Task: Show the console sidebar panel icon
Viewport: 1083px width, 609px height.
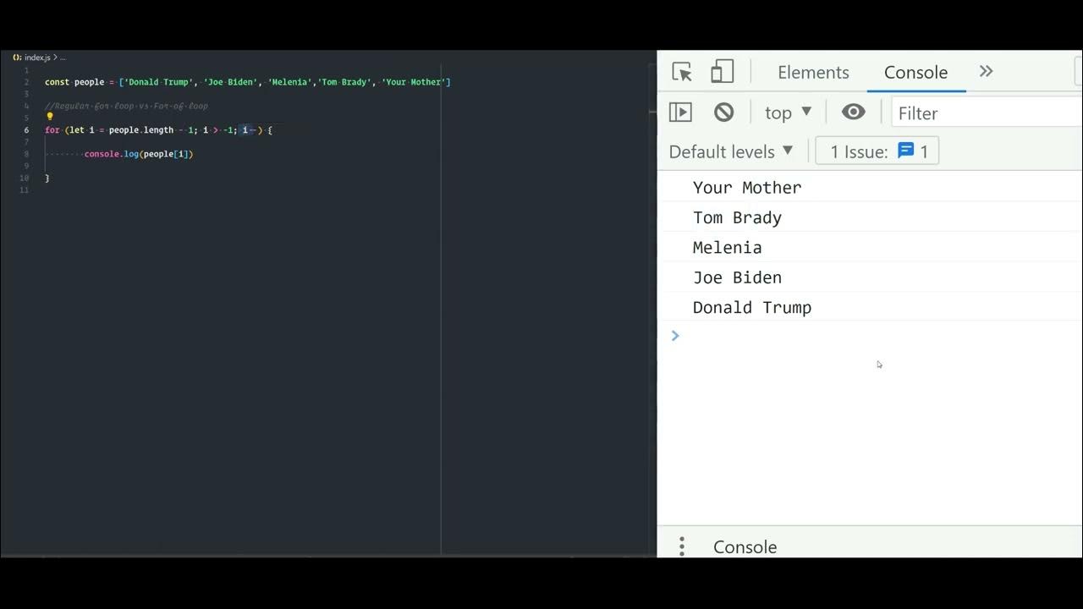Action: click(680, 112)
